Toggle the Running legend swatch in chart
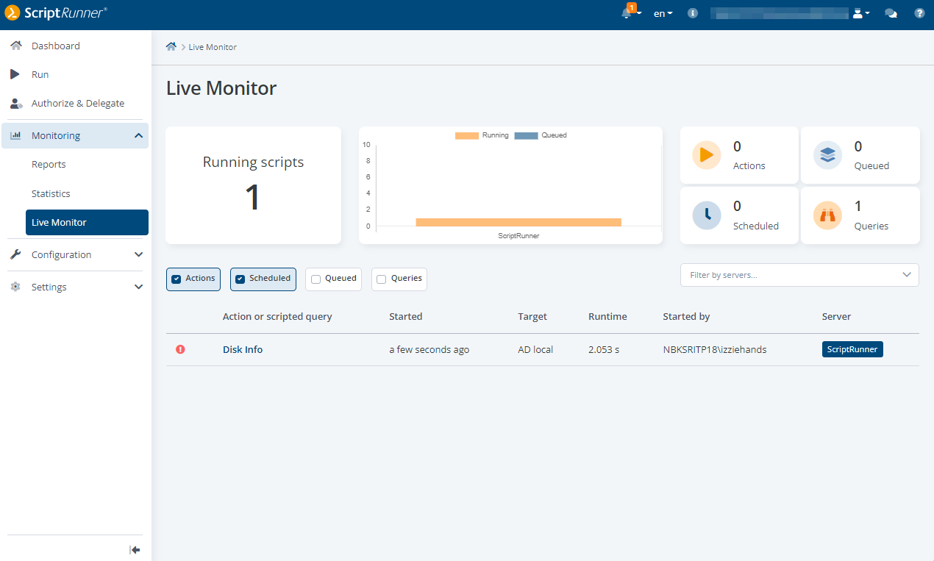Screen dimensions: 934x561 click(466, 135)
